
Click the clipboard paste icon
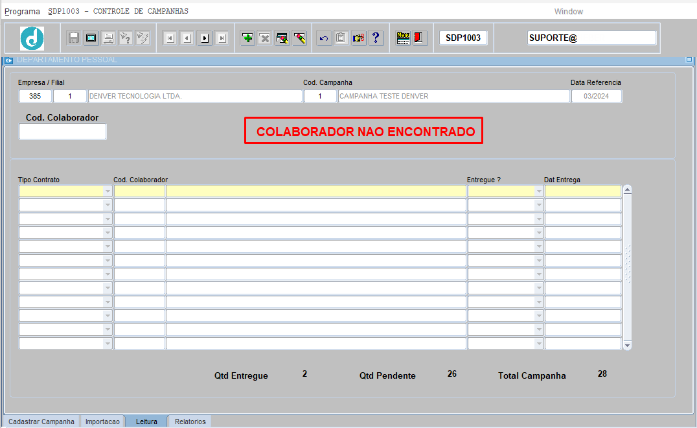point(341,38)
